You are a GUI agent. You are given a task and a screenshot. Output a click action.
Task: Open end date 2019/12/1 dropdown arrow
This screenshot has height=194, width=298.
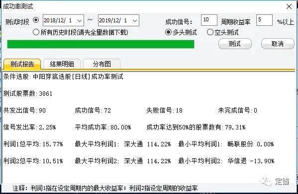point(135,21)
